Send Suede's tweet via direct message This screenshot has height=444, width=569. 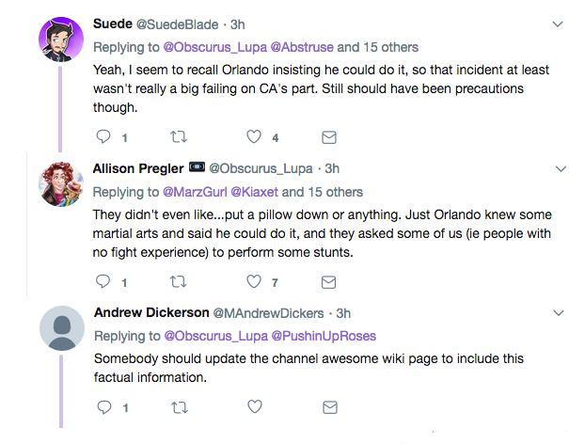(328, 137)
